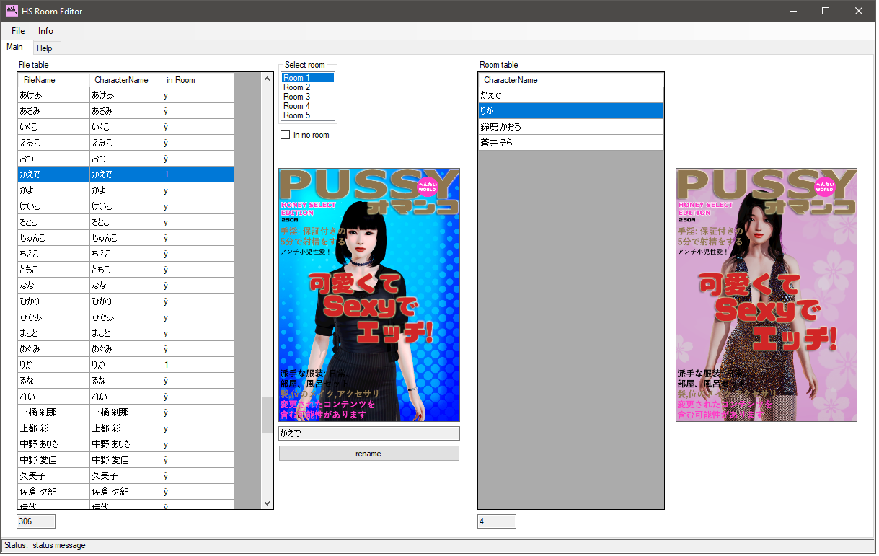
Task: Select あさみ in the FileName column
Action: pyautogui.click(x=54, y=111)
